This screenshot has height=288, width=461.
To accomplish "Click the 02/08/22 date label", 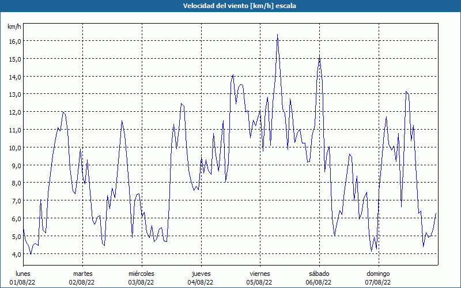I will tap(82, 282).
